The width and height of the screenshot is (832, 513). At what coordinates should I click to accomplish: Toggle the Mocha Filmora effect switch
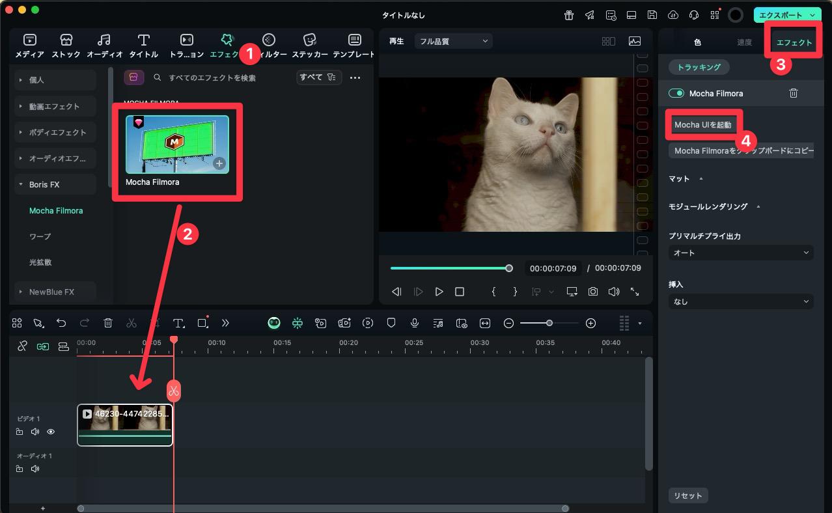(x=676, y=93)
